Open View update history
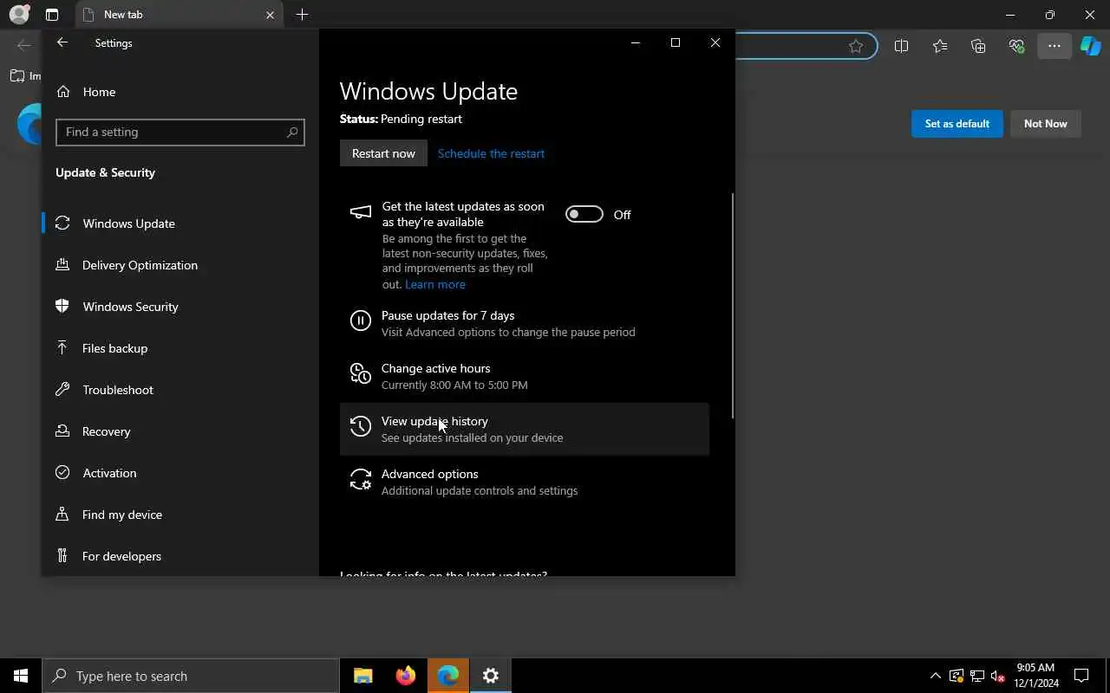 [x=524, y=429]
